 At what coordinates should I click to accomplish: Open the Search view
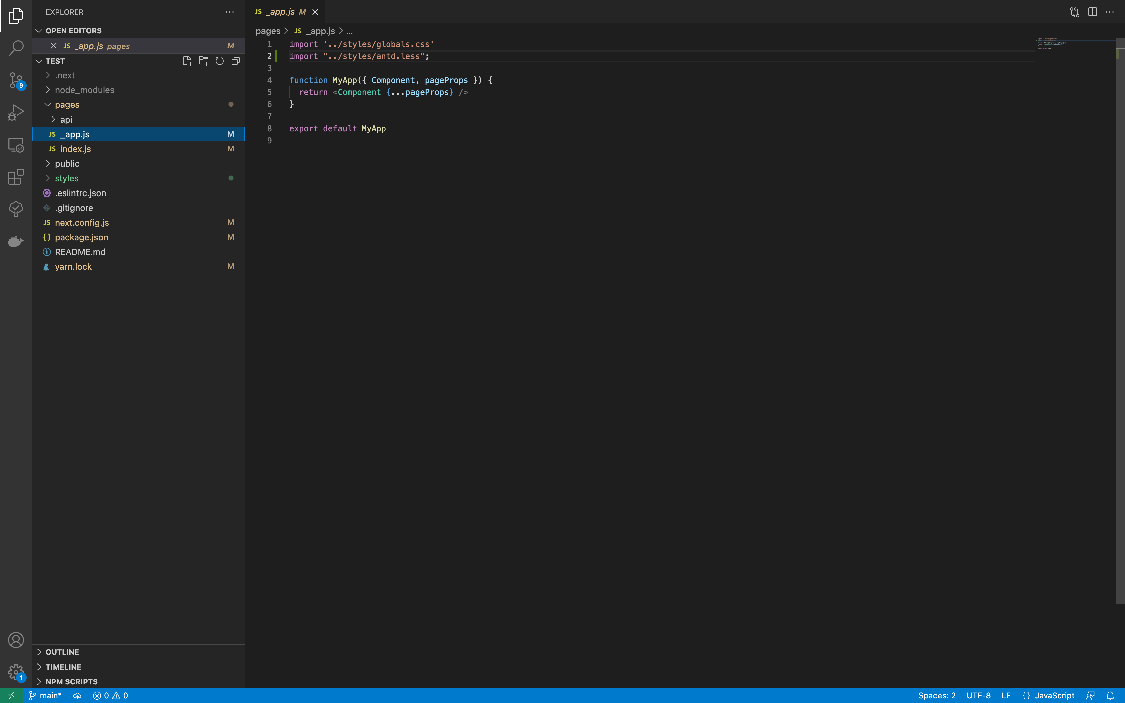16,48
